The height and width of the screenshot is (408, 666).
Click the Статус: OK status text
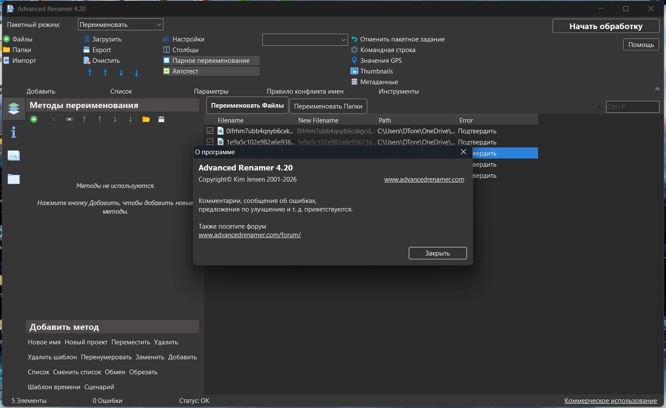tap(194, 401)
